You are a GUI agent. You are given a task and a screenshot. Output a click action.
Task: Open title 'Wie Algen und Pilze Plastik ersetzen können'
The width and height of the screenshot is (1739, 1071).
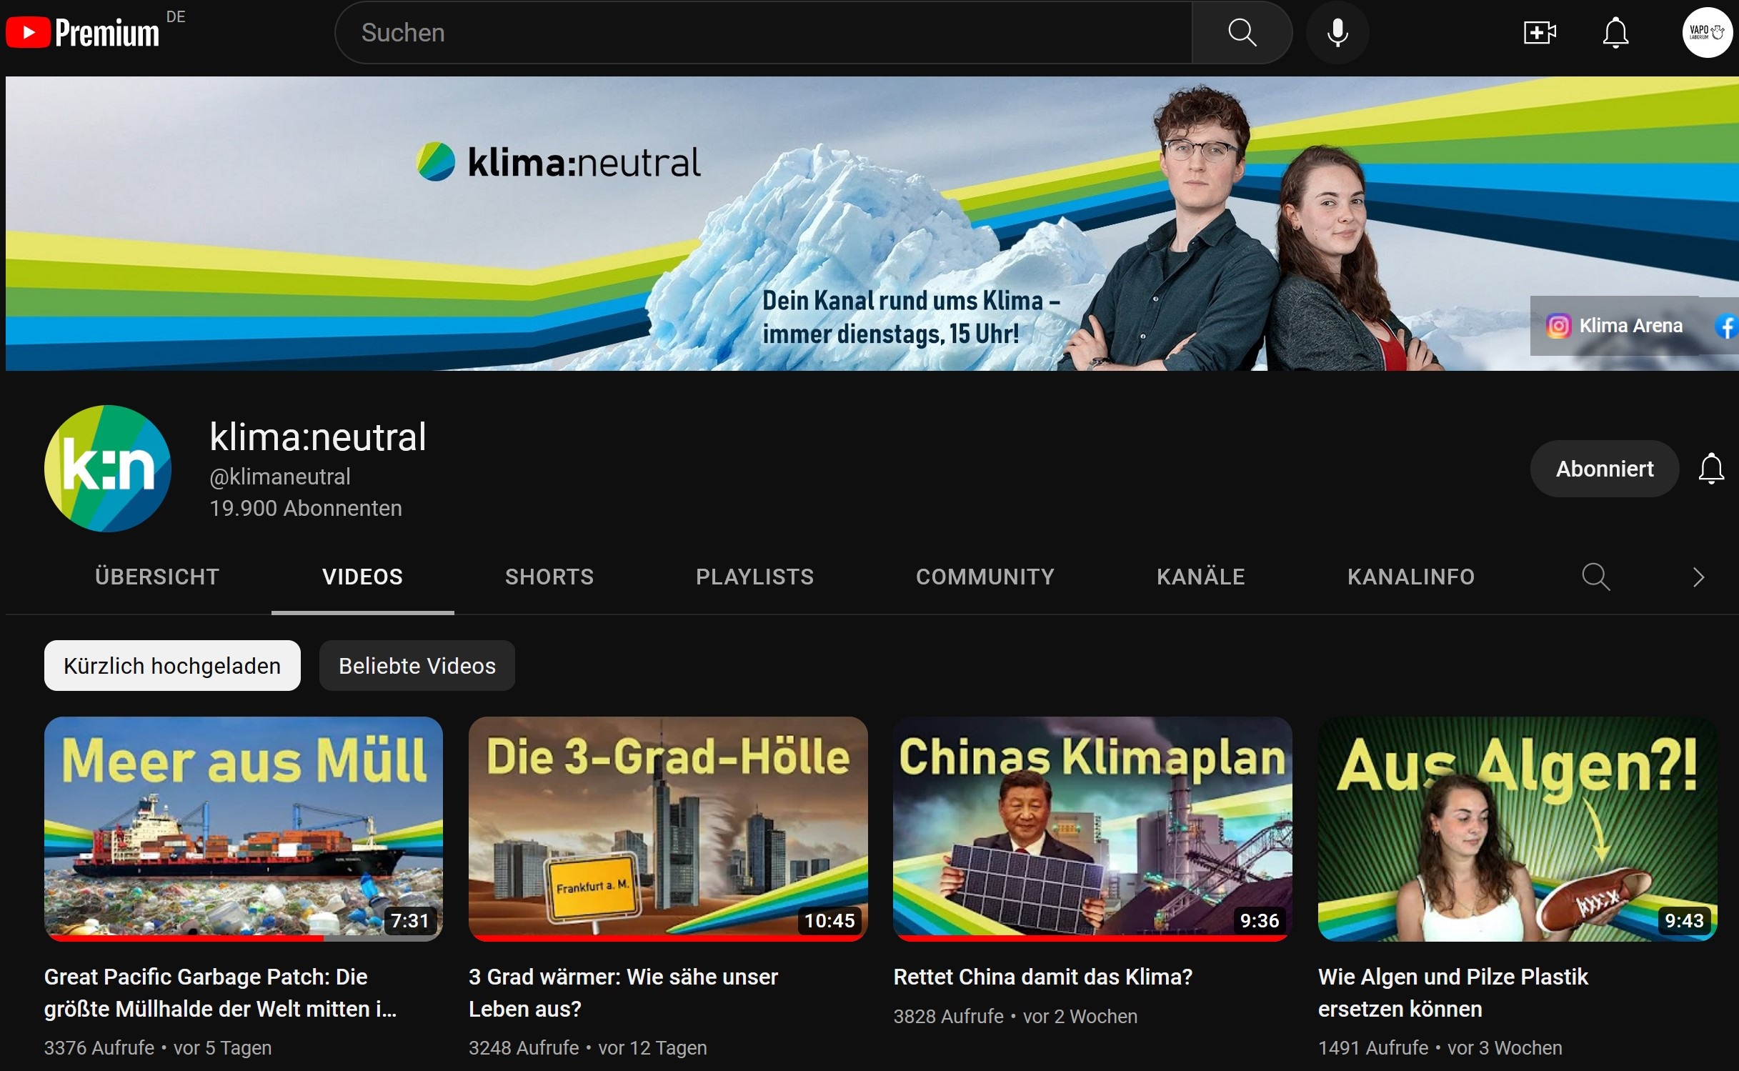1453,993
